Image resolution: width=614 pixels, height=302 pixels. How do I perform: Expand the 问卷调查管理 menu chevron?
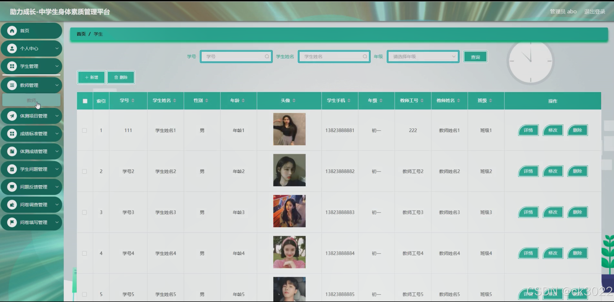point(57,205)
